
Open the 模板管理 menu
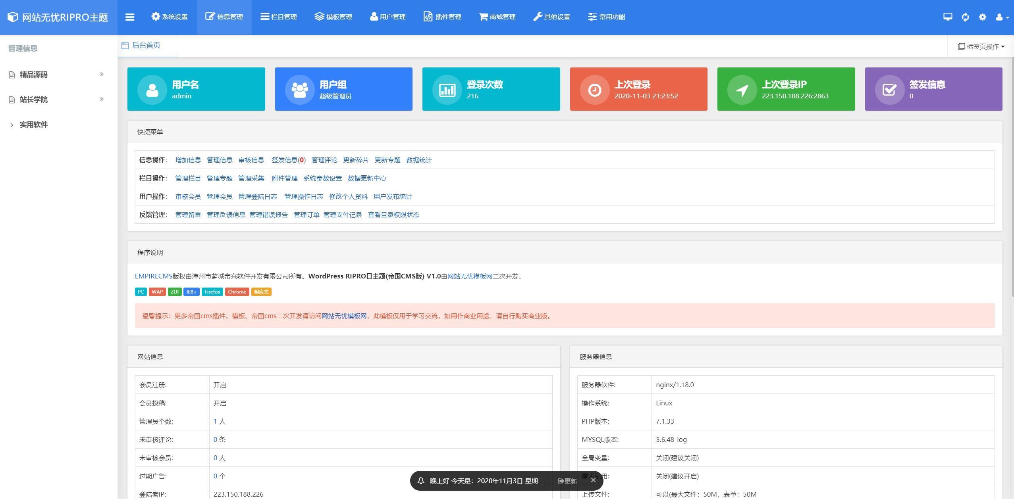tap(334, 17)
